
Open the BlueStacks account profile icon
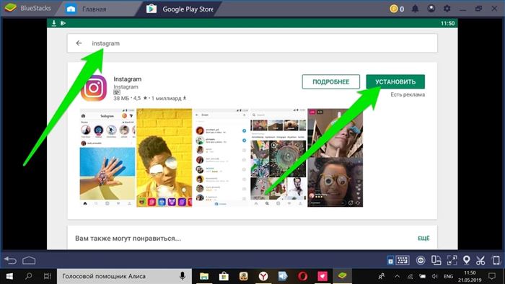tap(431, 9)
